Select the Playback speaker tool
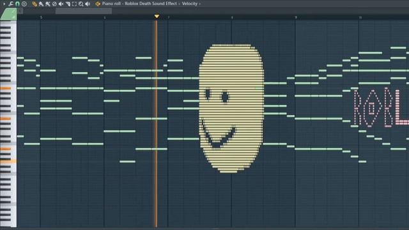This screenshot has height=230, width=409. pos(88,4)
